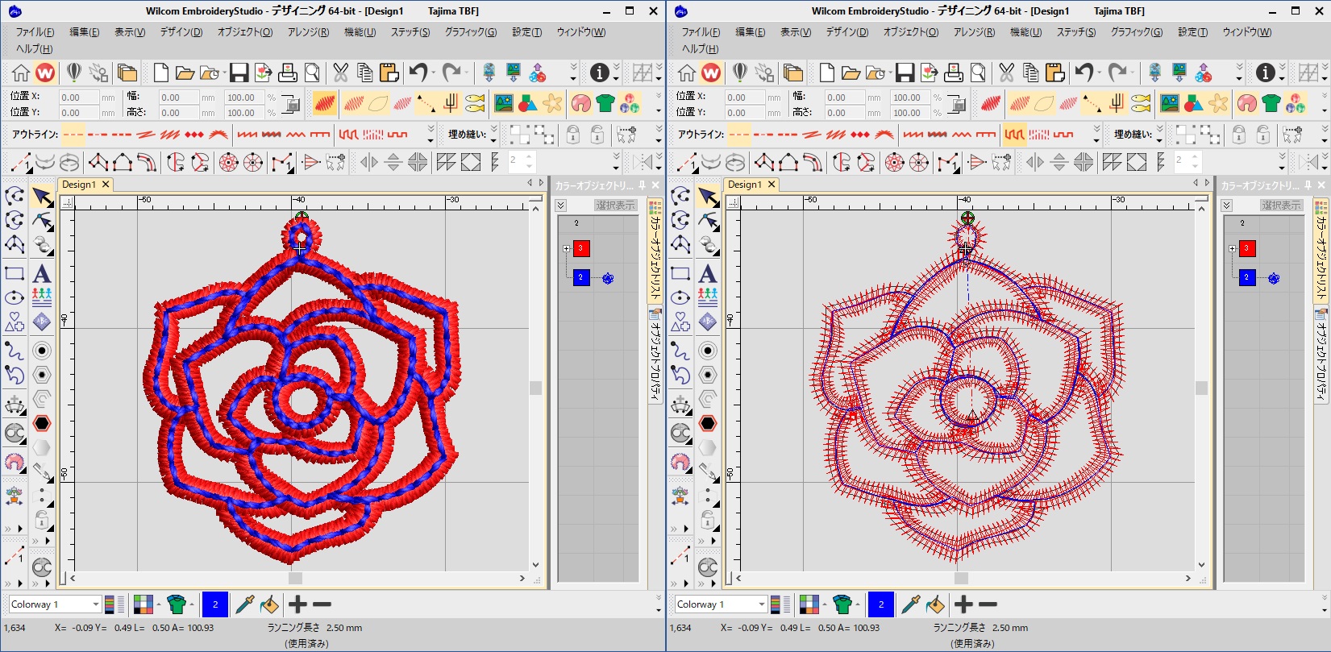Select the arrow Select Object tool in left window
1331x652 pixels.
[x=42, y=197]
